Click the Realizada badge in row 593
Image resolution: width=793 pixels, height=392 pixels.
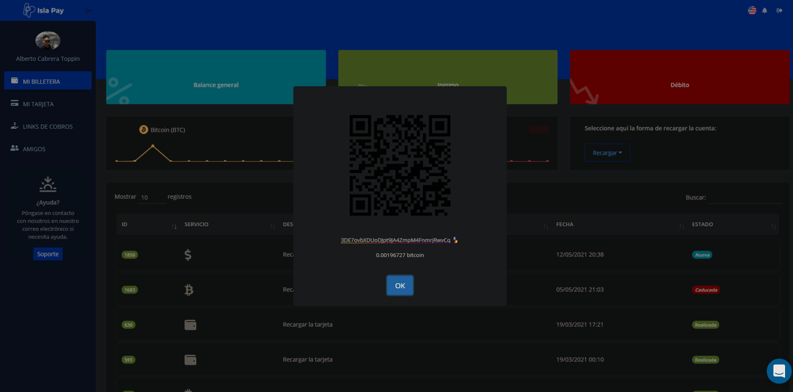tap(705, 360)
